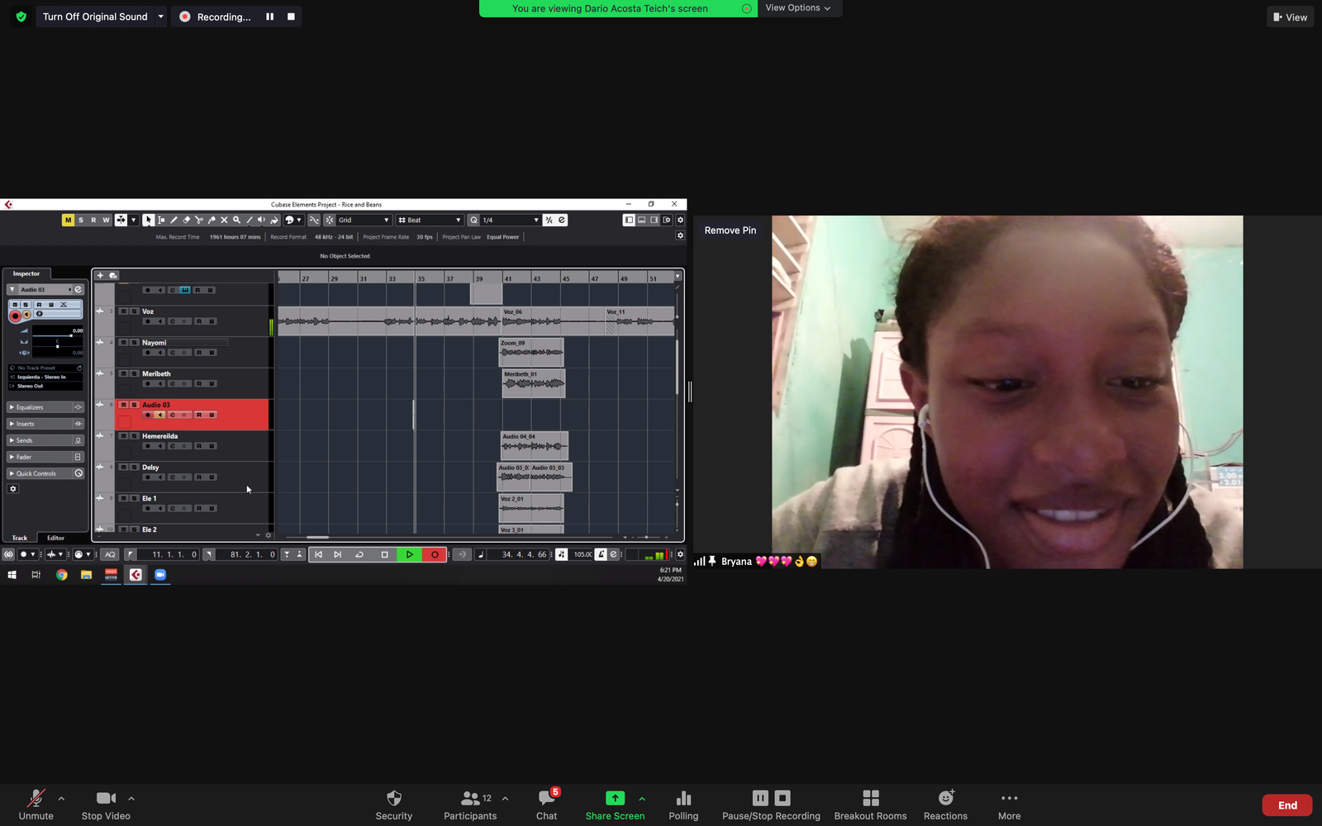
Task: Select the Zoom magnifier tool
Action: click(x=236, y=220)
